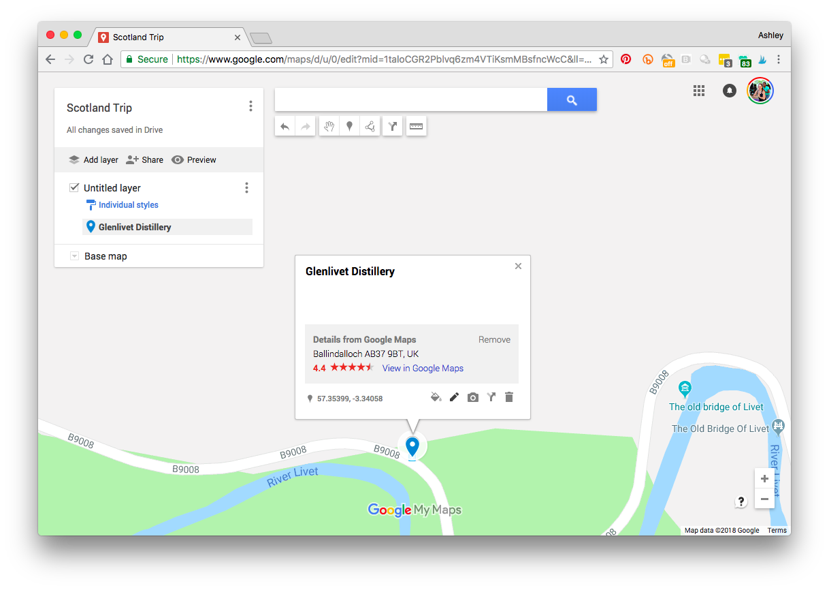This screenshot has height=590, width=829.
Task: Open Scotland Trip map options menu
Action: 250,106
